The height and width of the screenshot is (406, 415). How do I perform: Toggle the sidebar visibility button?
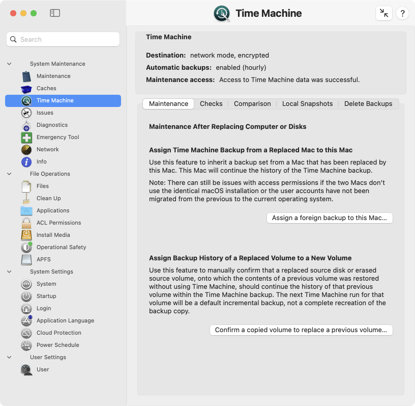[55, 13]
